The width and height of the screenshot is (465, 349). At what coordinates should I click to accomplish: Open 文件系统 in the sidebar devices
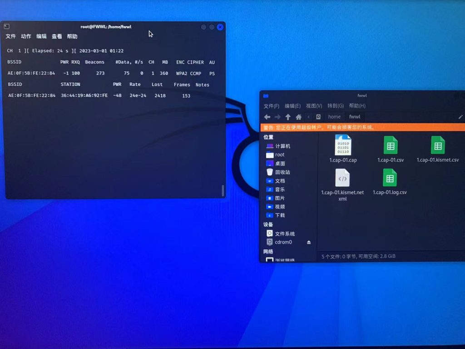click(281, 234)
